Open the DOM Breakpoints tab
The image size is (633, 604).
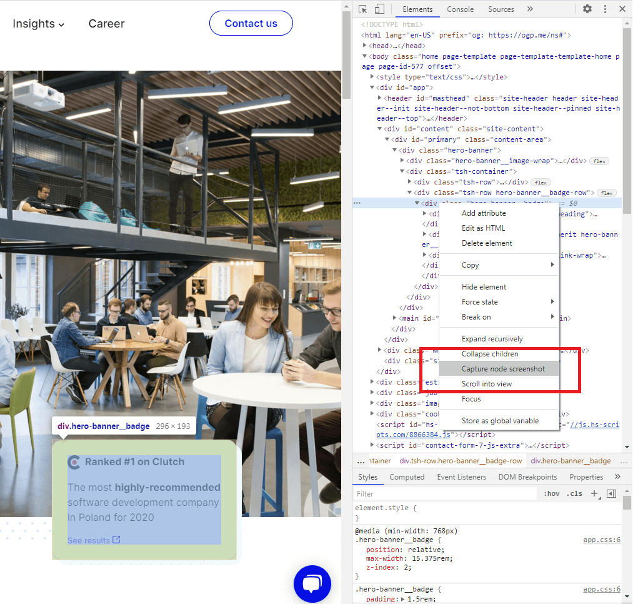[527, 476]
